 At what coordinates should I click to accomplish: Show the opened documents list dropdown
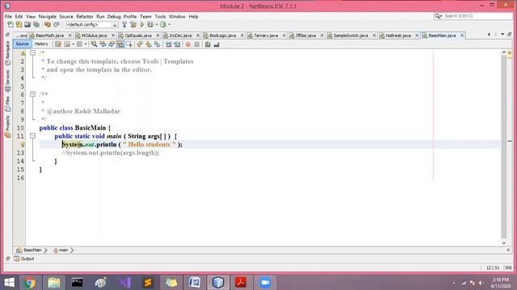[x=502, y=34]
